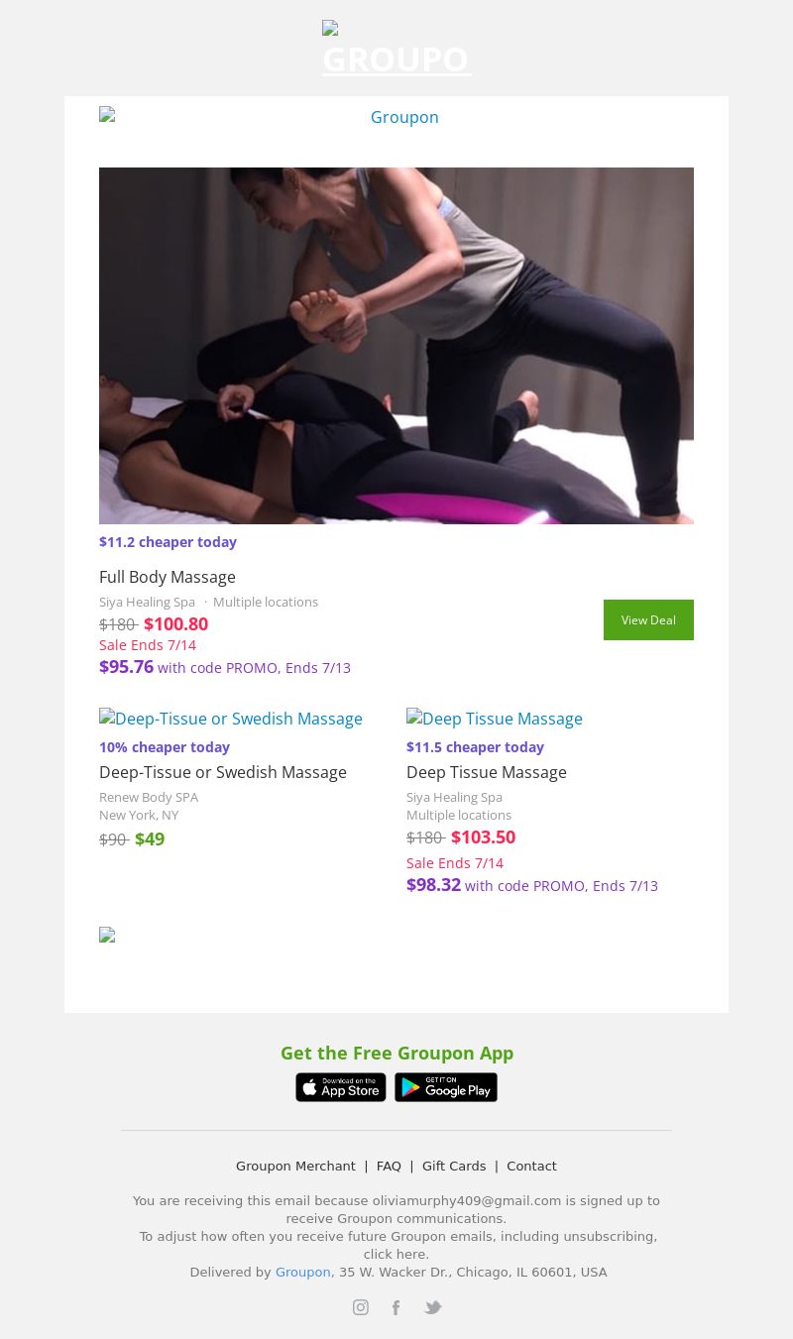The height and width of the screenshot is (1339, 793).
Task: Tap the App Store download badge
Action: click(x=341, y=1087)
